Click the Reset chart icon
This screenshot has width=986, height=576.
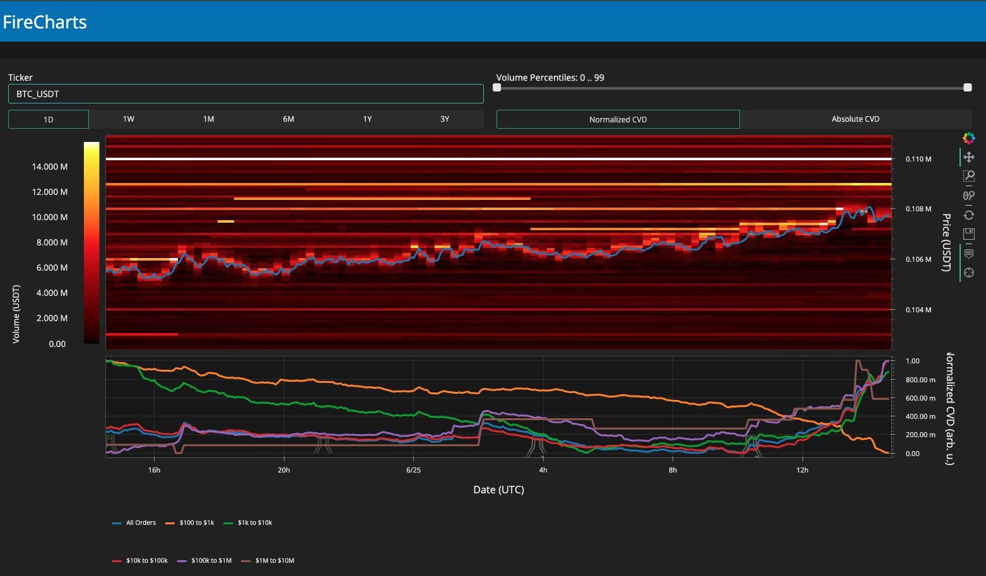(x=969, y=215)
